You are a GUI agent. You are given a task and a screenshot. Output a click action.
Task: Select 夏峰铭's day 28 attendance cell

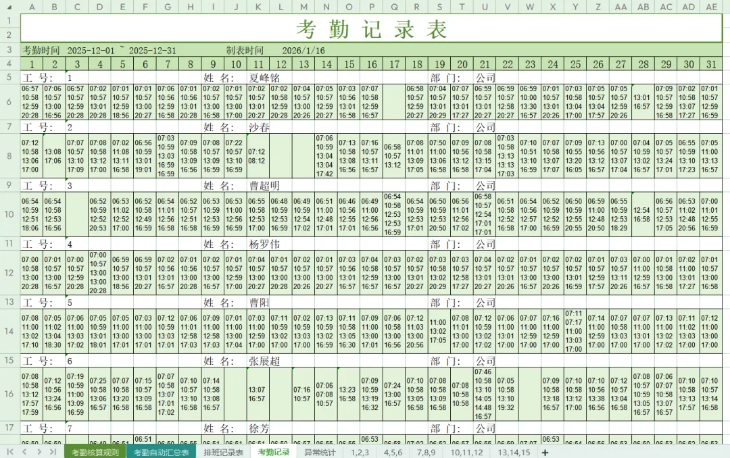[643, 102]
